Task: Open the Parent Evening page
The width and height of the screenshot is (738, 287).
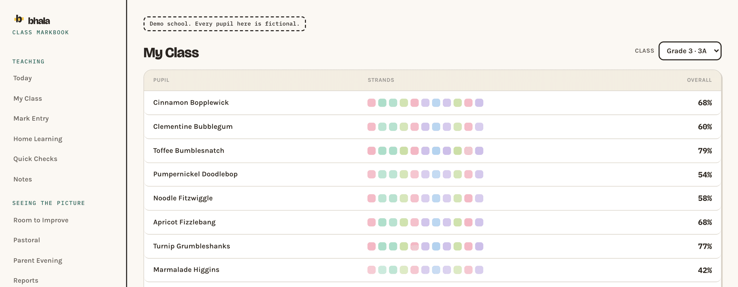Action: pos(38,261)
